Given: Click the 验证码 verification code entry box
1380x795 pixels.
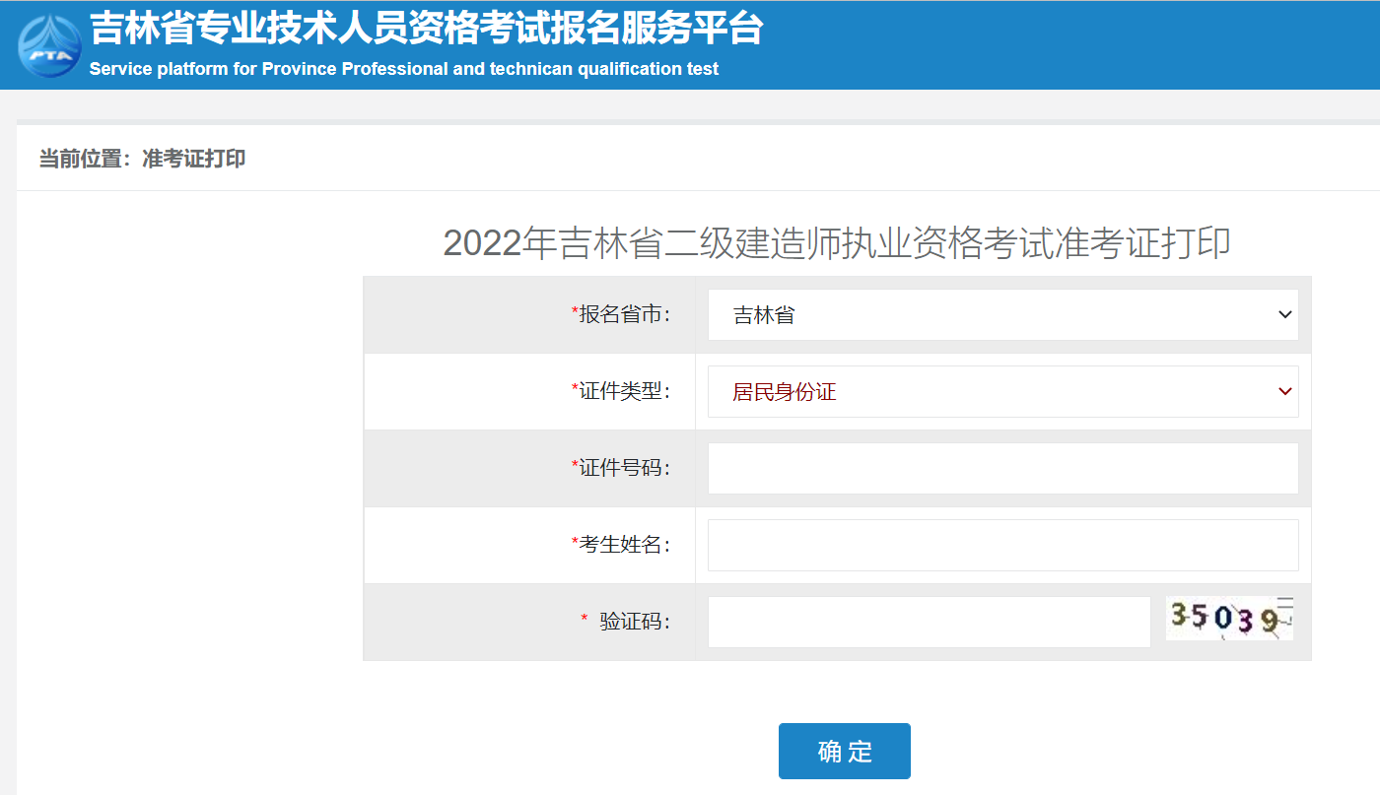Looking at the screenshot, I should pos(929,622).
